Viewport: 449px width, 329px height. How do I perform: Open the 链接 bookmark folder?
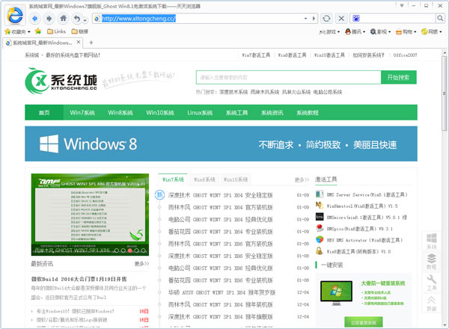[x=80, y=31]
